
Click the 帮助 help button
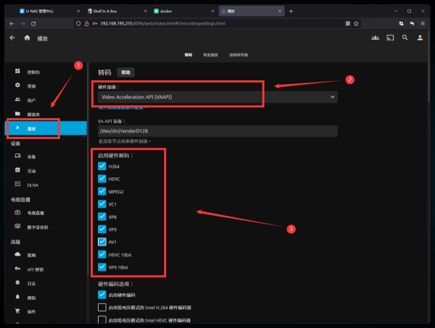click(126, 72)
